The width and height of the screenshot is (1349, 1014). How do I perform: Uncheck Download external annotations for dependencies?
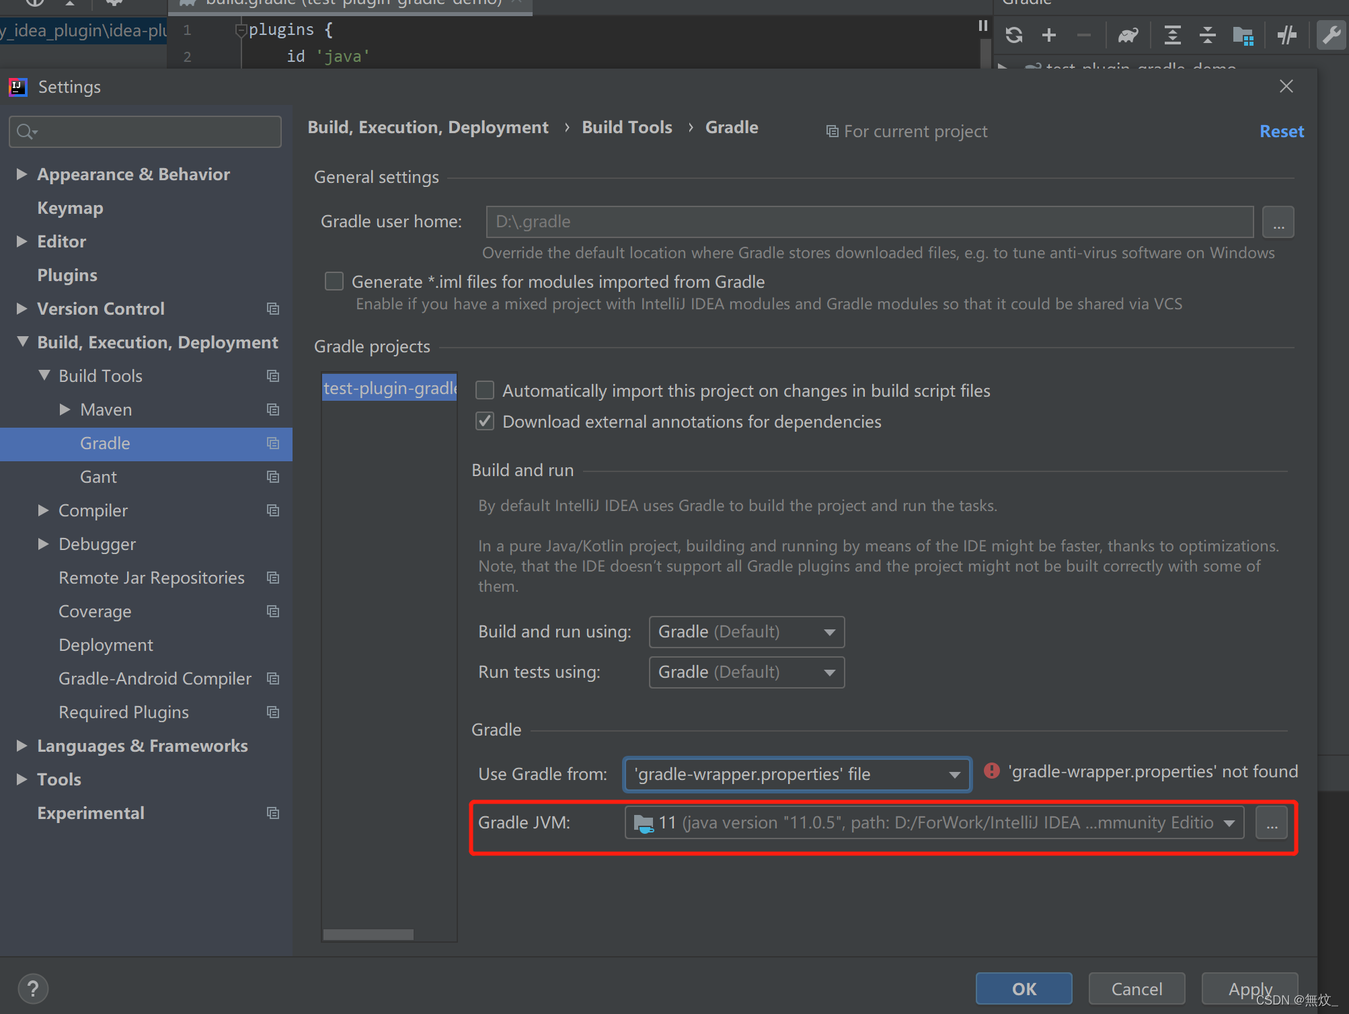(x=485, y=422)
